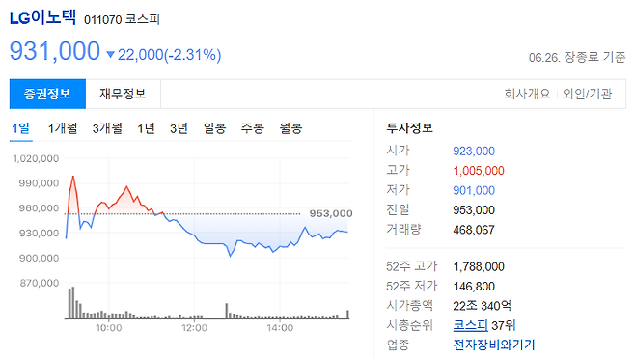The width and height of the screenshot is (635, 359).
Task: Click the tall opening volume bar
Action: [73, 303]
